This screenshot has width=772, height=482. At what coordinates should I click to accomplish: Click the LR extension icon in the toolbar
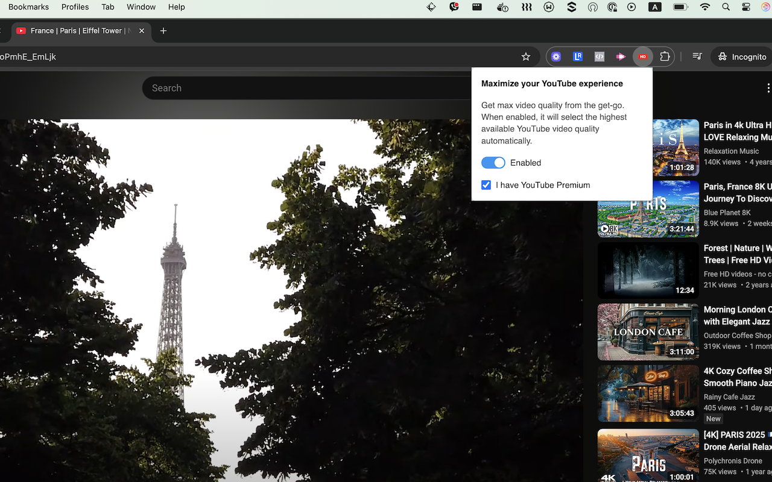[577, 56]
